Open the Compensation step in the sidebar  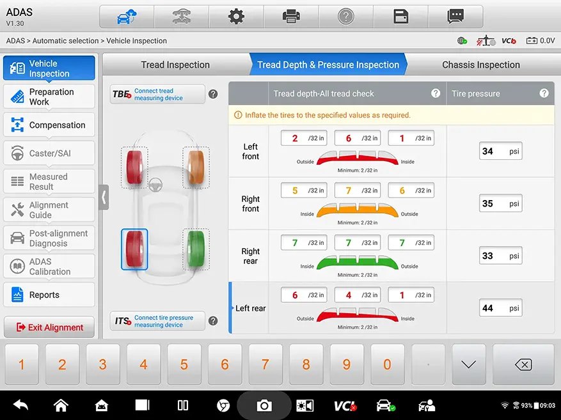click(49, 125)
